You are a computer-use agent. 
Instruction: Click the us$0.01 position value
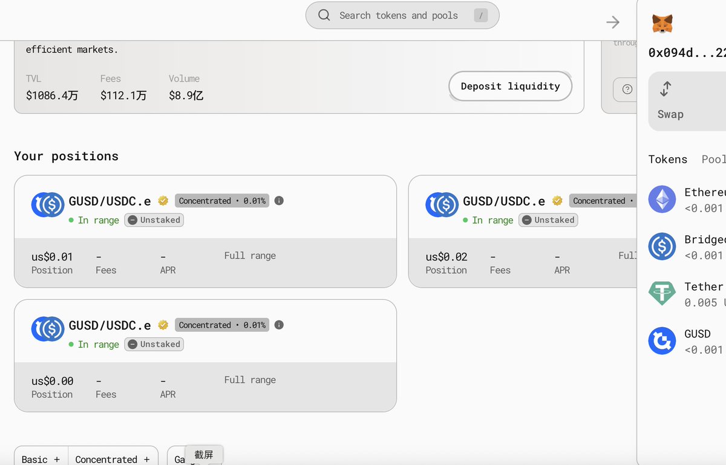click(53, 256)
